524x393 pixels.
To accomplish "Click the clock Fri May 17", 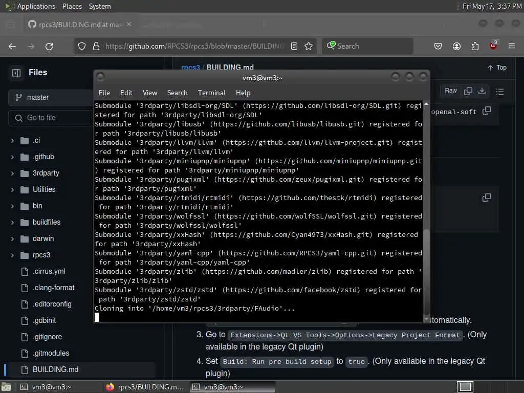I will click(492, 6).
